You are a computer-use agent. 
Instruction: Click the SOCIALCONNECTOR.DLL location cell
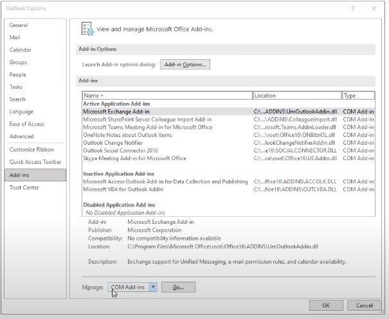click(295, 150)
